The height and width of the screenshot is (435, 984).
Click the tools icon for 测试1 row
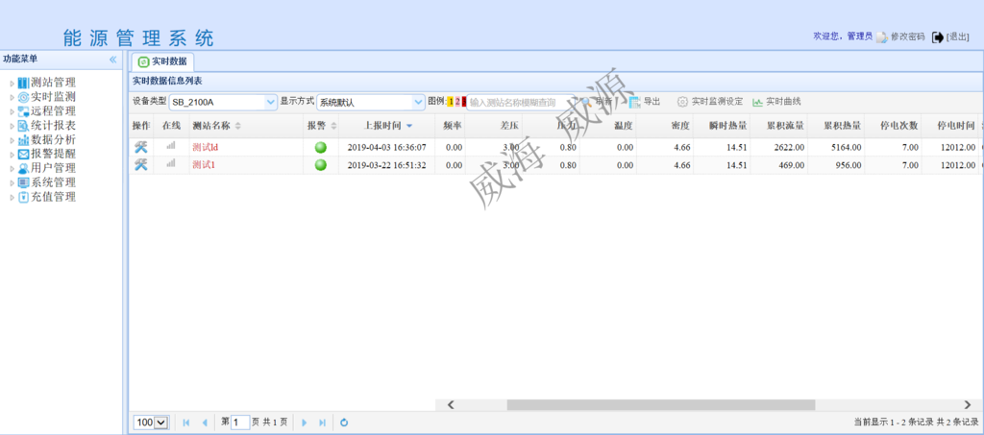pos(140,164)
